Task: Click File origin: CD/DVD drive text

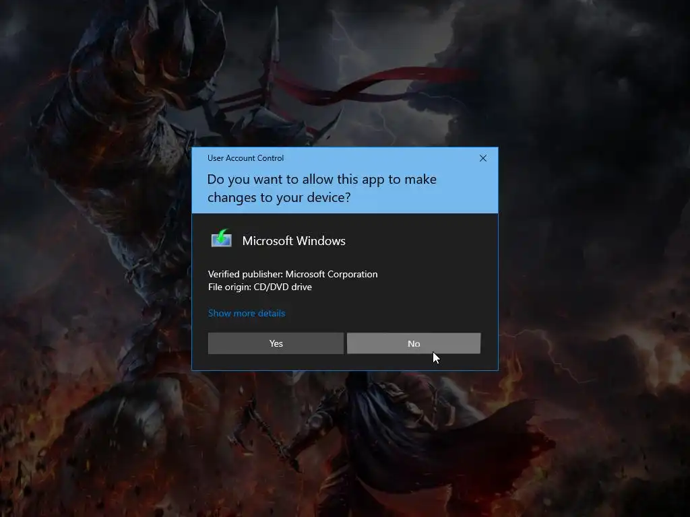Action: click(259, 287)
